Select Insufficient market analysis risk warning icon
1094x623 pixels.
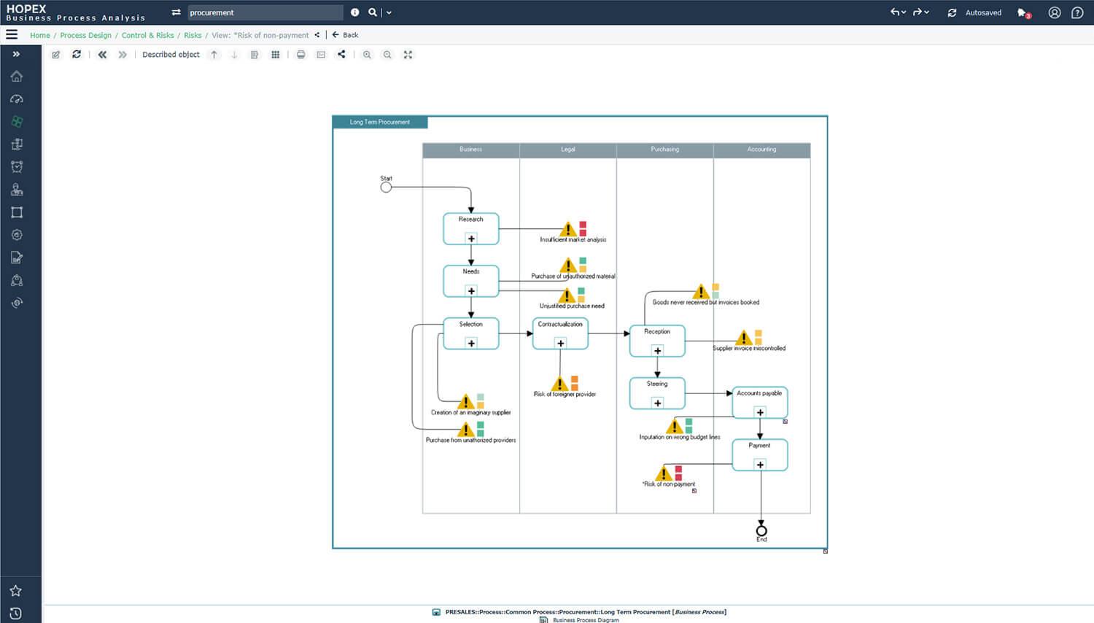point(568,230)
